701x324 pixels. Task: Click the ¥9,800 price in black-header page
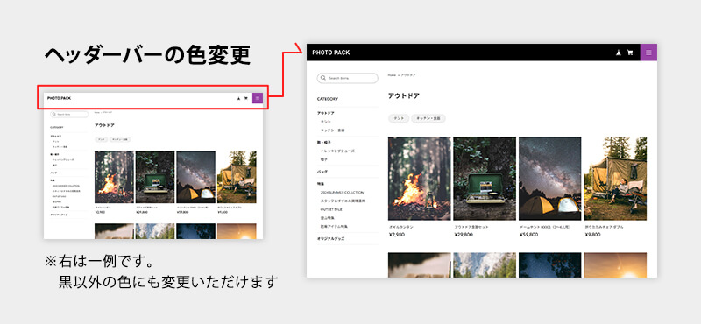pos(592,234)
